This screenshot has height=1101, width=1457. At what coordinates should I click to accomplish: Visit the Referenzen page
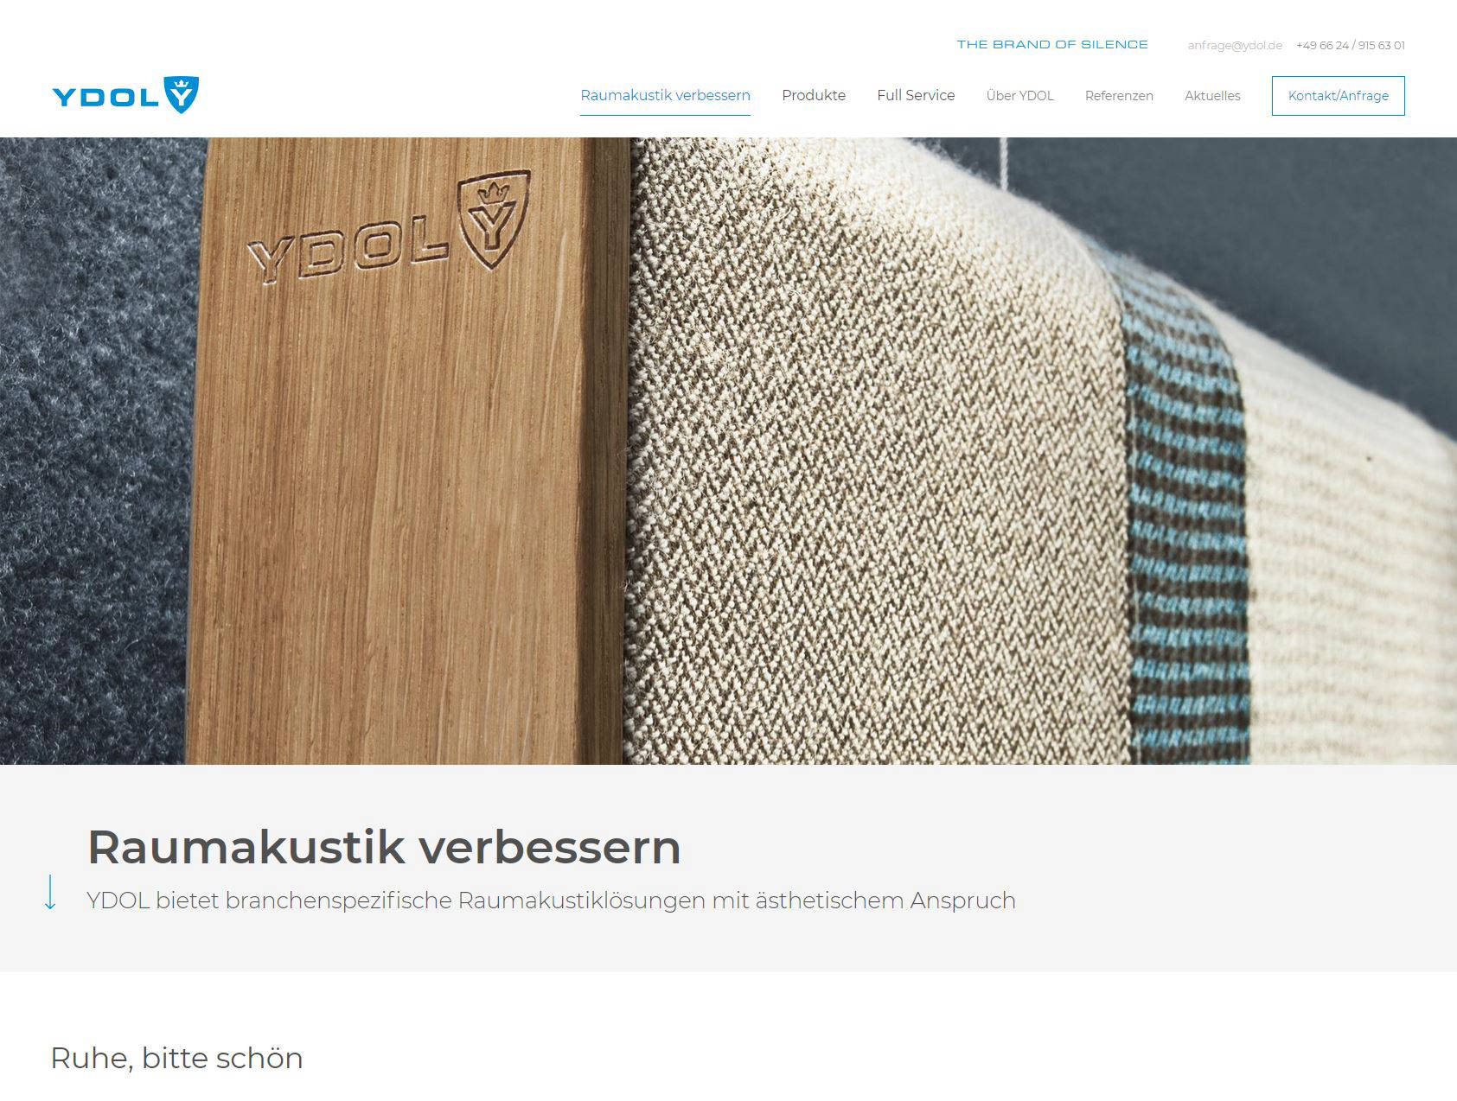(1119, 96)
